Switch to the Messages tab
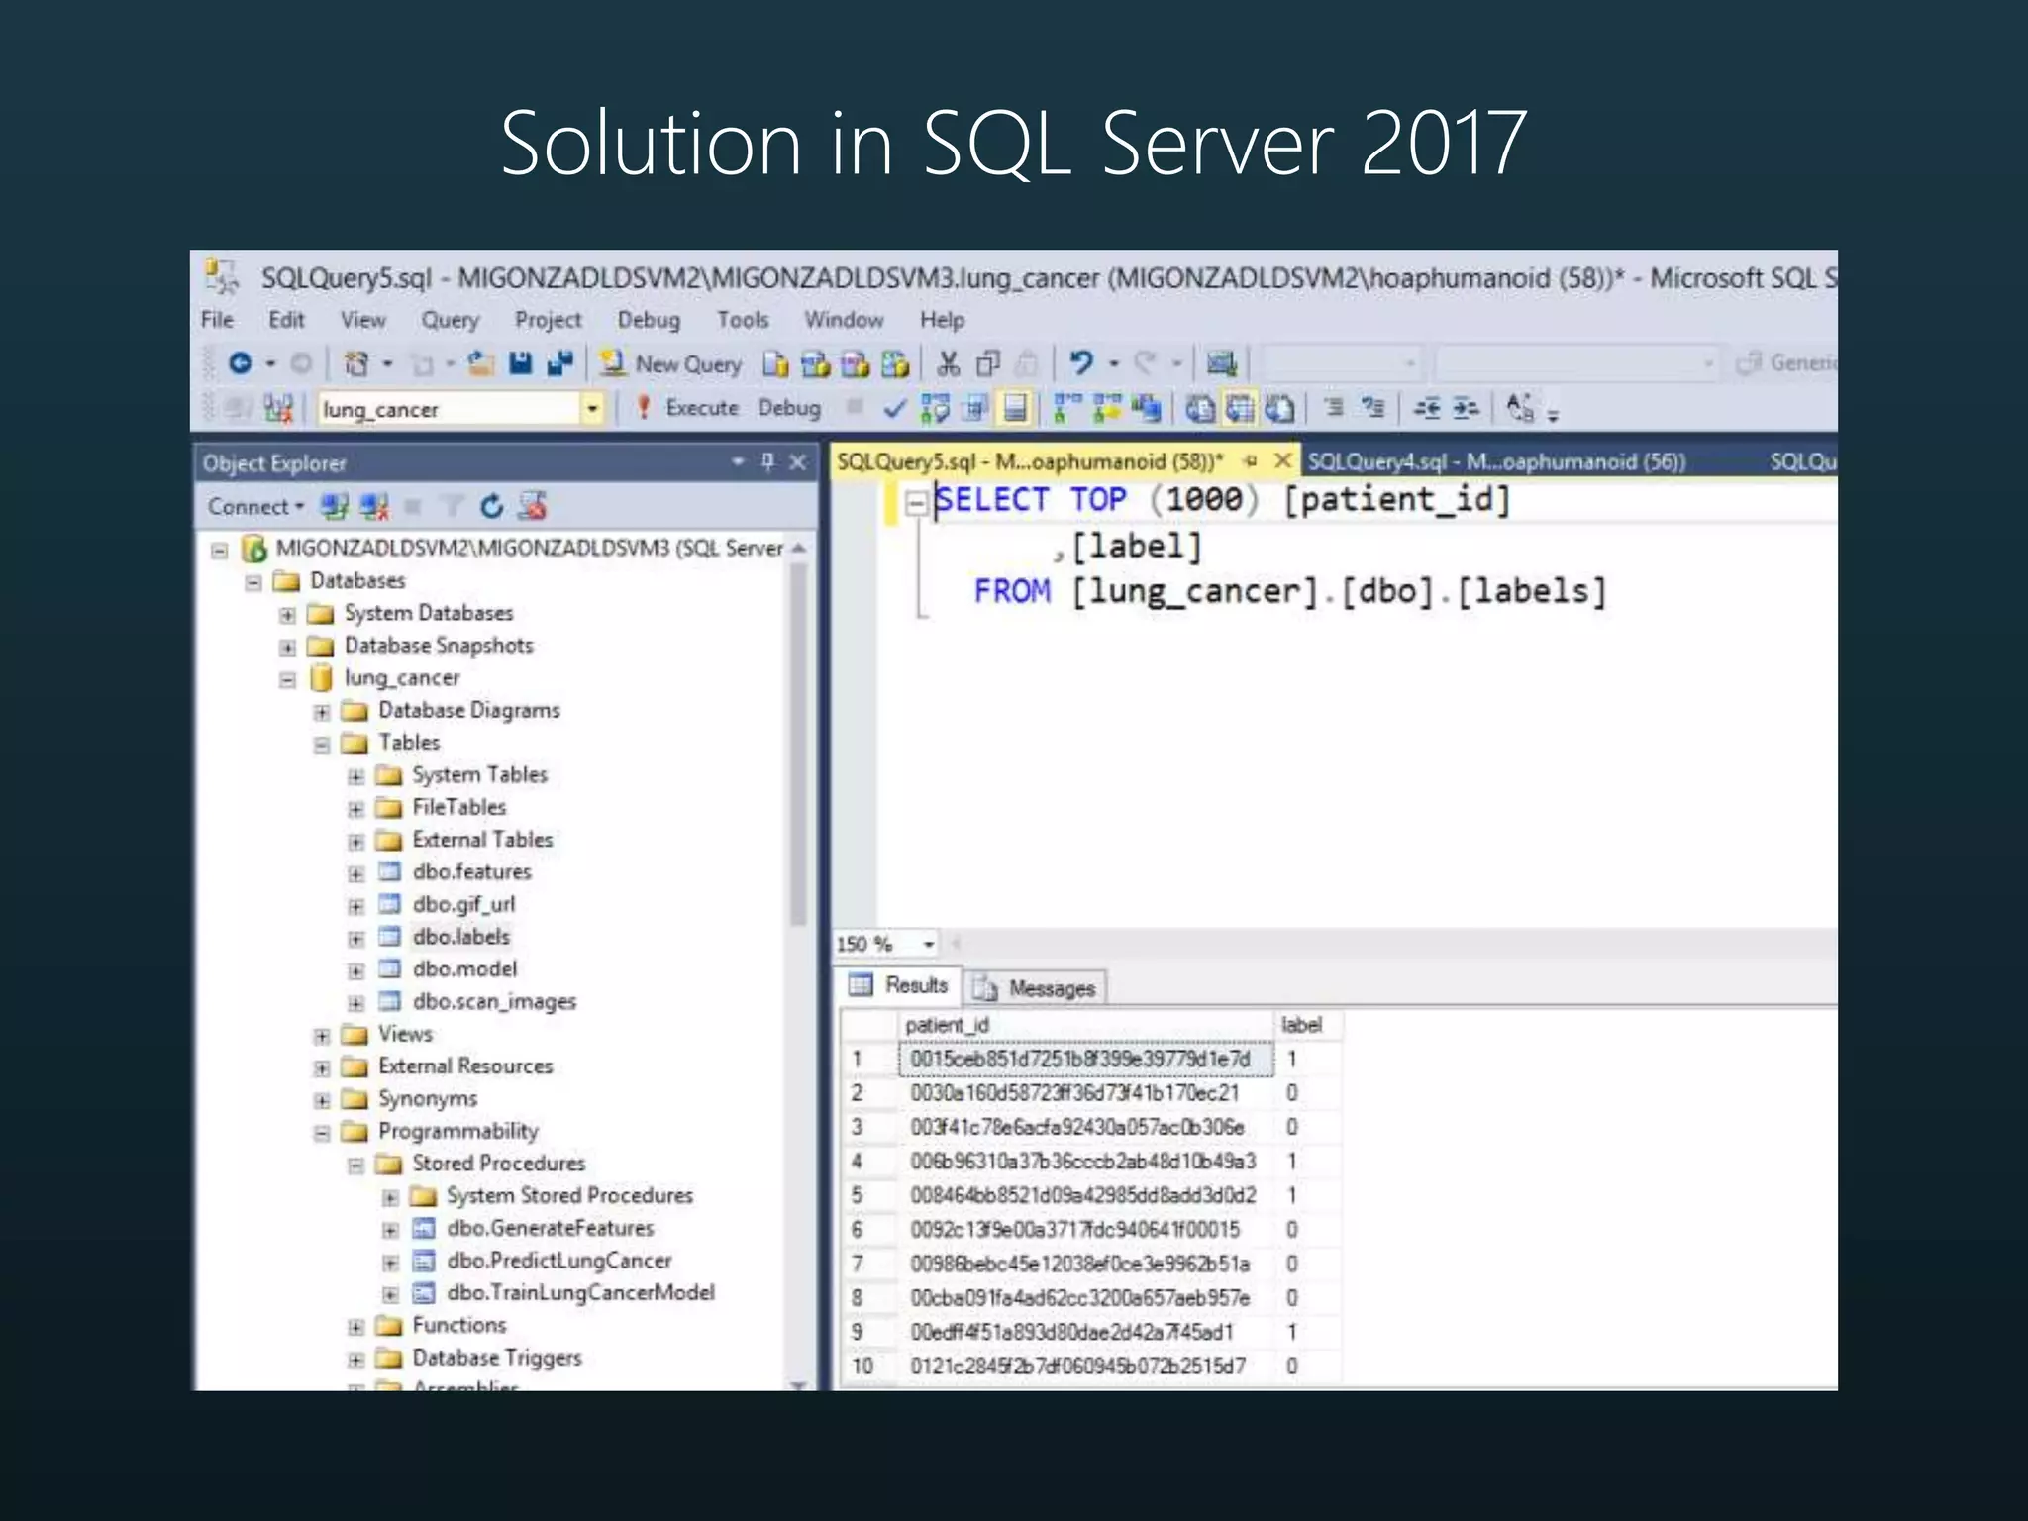The height and width of the screenshot is (1521, 2028). (1036, 988)
